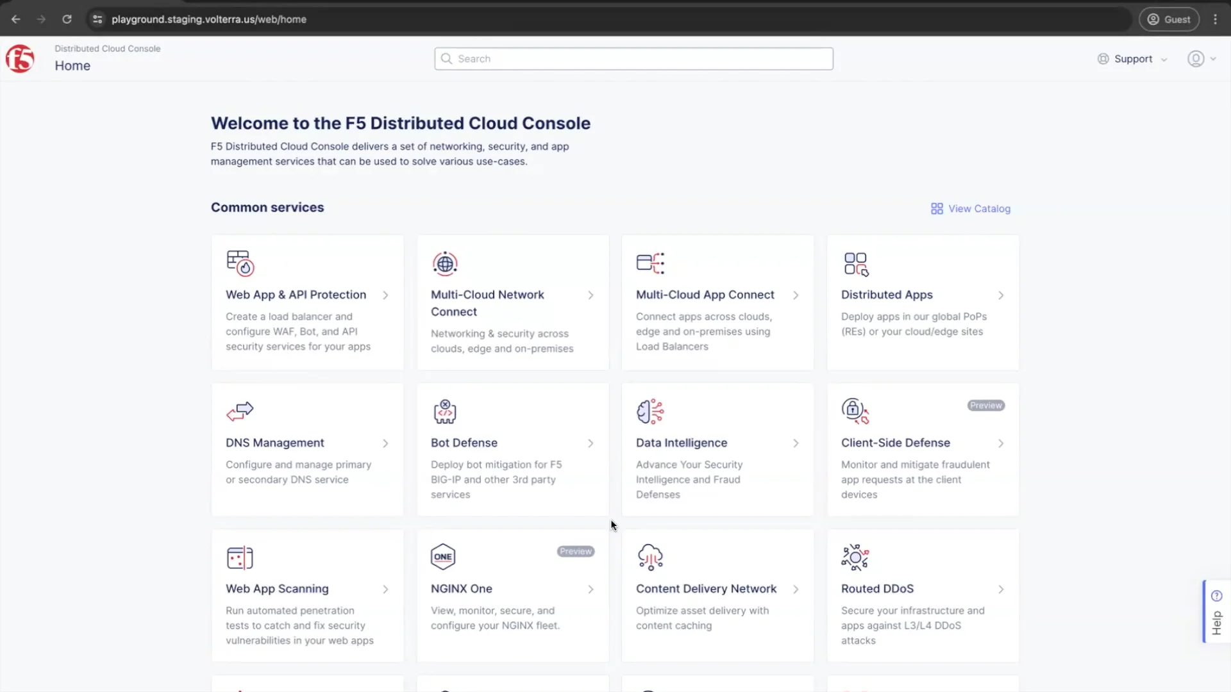
Task: Expand the Web App Scanning chevron arrow
Action: pyautogui.click(x=385, y=589)
